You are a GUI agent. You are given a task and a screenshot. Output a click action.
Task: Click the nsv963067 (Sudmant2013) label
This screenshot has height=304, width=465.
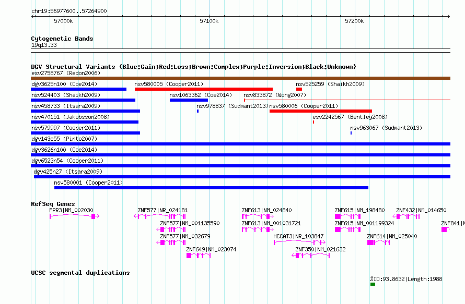point(386,128)
